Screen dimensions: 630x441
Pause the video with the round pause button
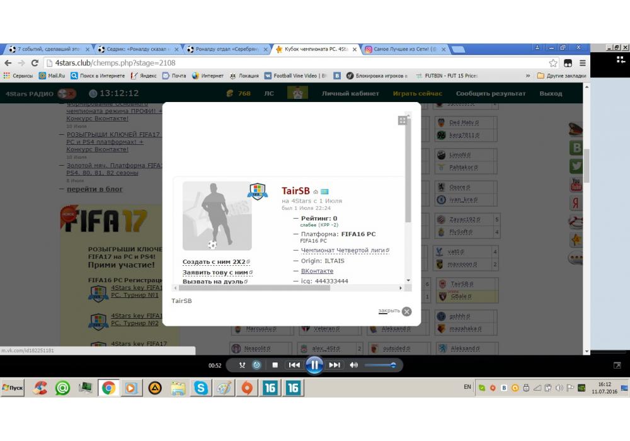[x=314, y=365]
